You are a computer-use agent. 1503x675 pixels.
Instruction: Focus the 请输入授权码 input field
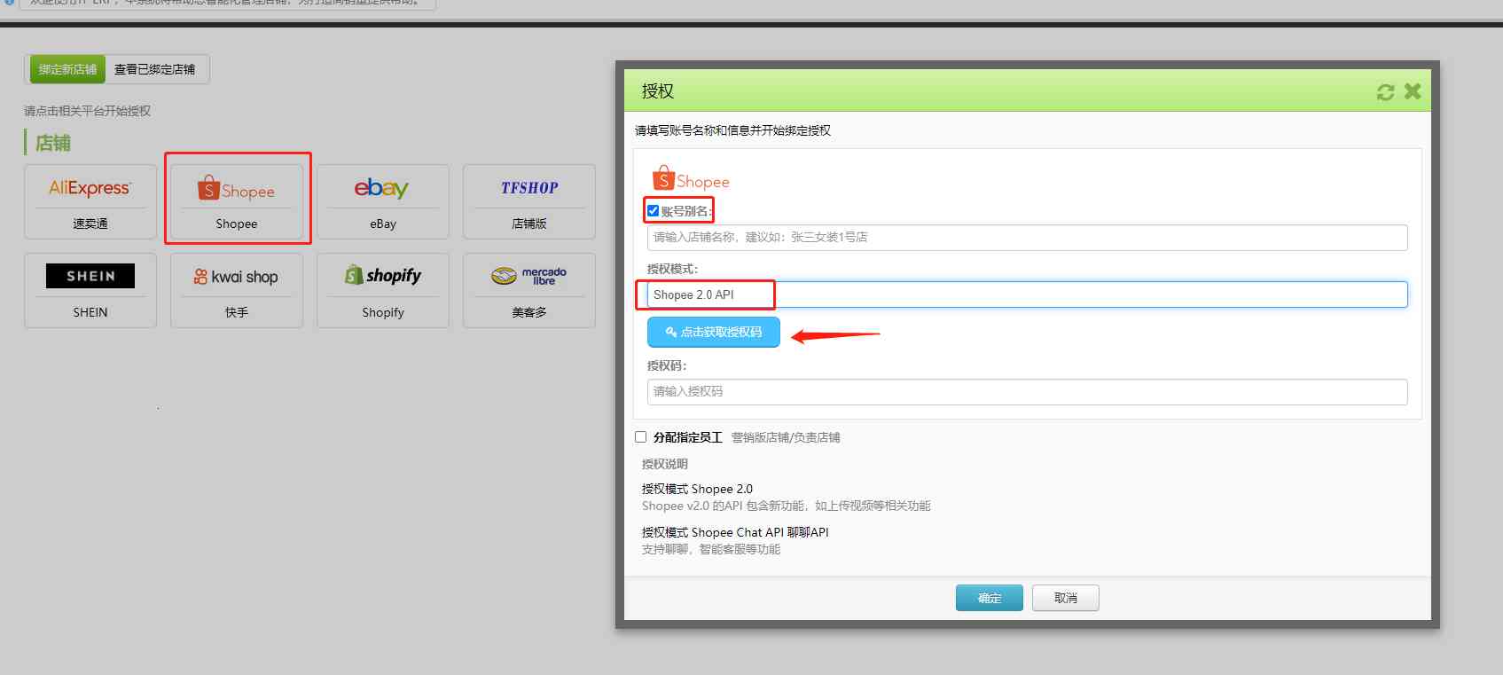[x=1027, y=391]
